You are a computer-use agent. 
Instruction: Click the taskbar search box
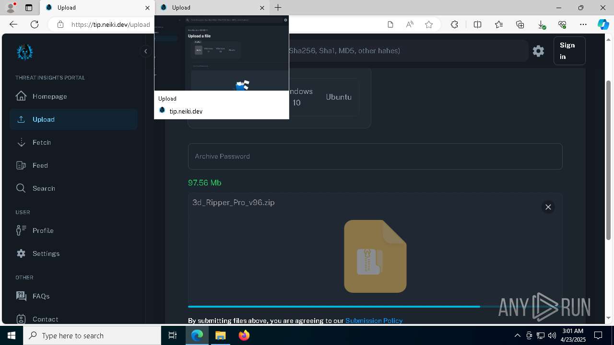pyautogui.click(x=92, y=335)
